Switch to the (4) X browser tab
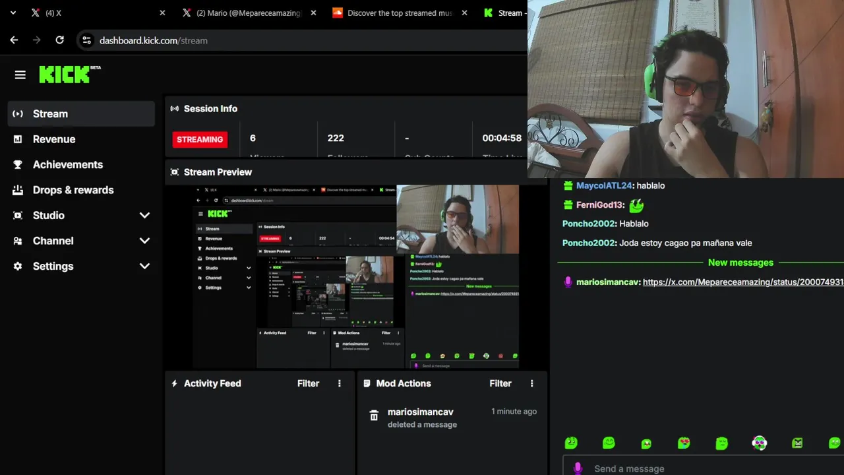Viewport: 844px width, 475px height. coord(97,13)
